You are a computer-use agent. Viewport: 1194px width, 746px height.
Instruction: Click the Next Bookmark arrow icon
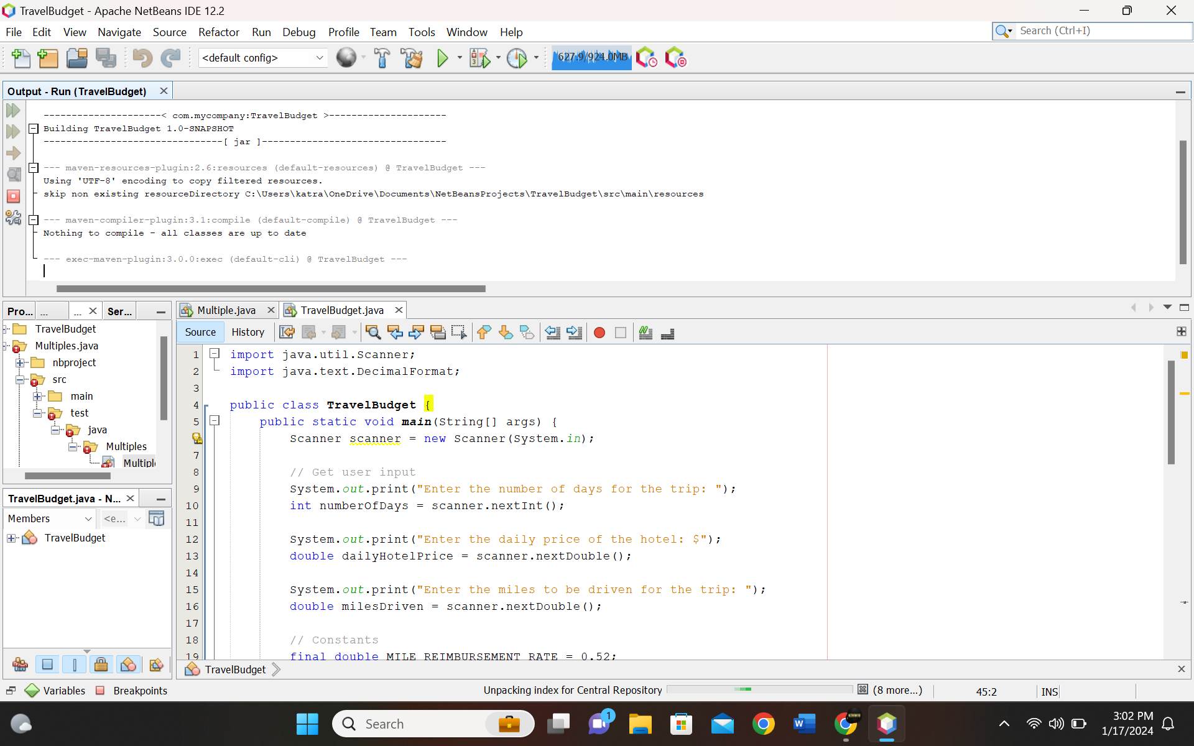coord(506,333)
